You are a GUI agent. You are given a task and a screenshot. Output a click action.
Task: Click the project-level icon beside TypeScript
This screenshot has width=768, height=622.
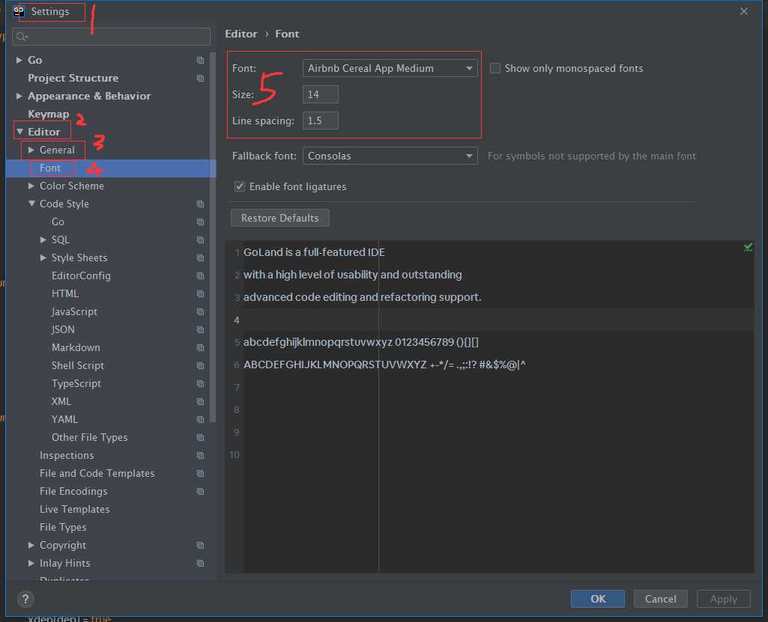[x=200, y=384]
